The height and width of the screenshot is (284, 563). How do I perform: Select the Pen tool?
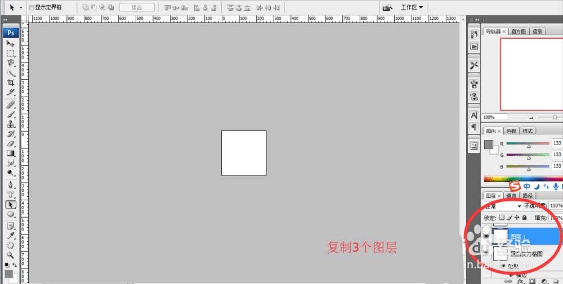coord(11,185)
